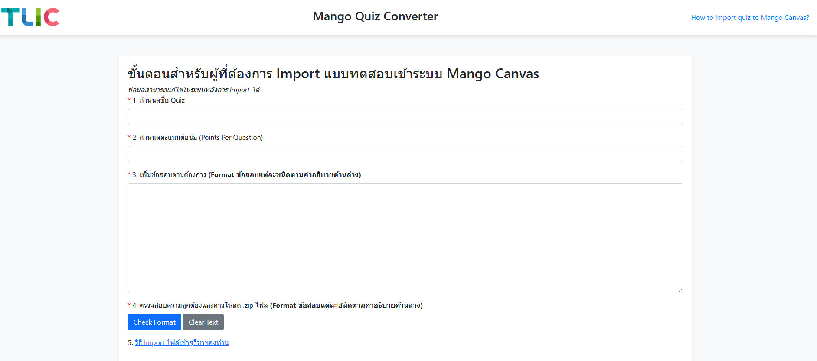Viewport: 817px width, 361px height.
Task: Focus the Points Per Question input field
Action: click(x=405, y=154)
